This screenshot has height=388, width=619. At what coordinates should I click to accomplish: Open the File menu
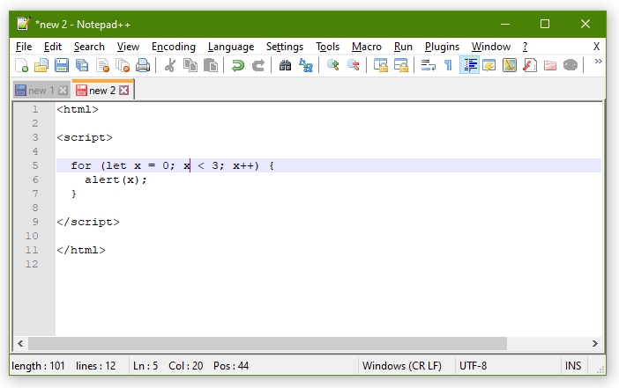(24, 47)
